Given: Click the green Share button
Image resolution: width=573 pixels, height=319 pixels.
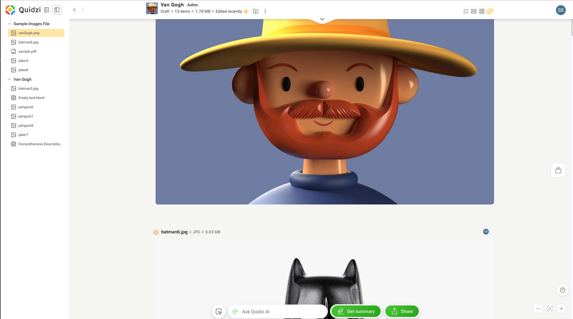Looking at the screenshot, I should coord(402,311).
